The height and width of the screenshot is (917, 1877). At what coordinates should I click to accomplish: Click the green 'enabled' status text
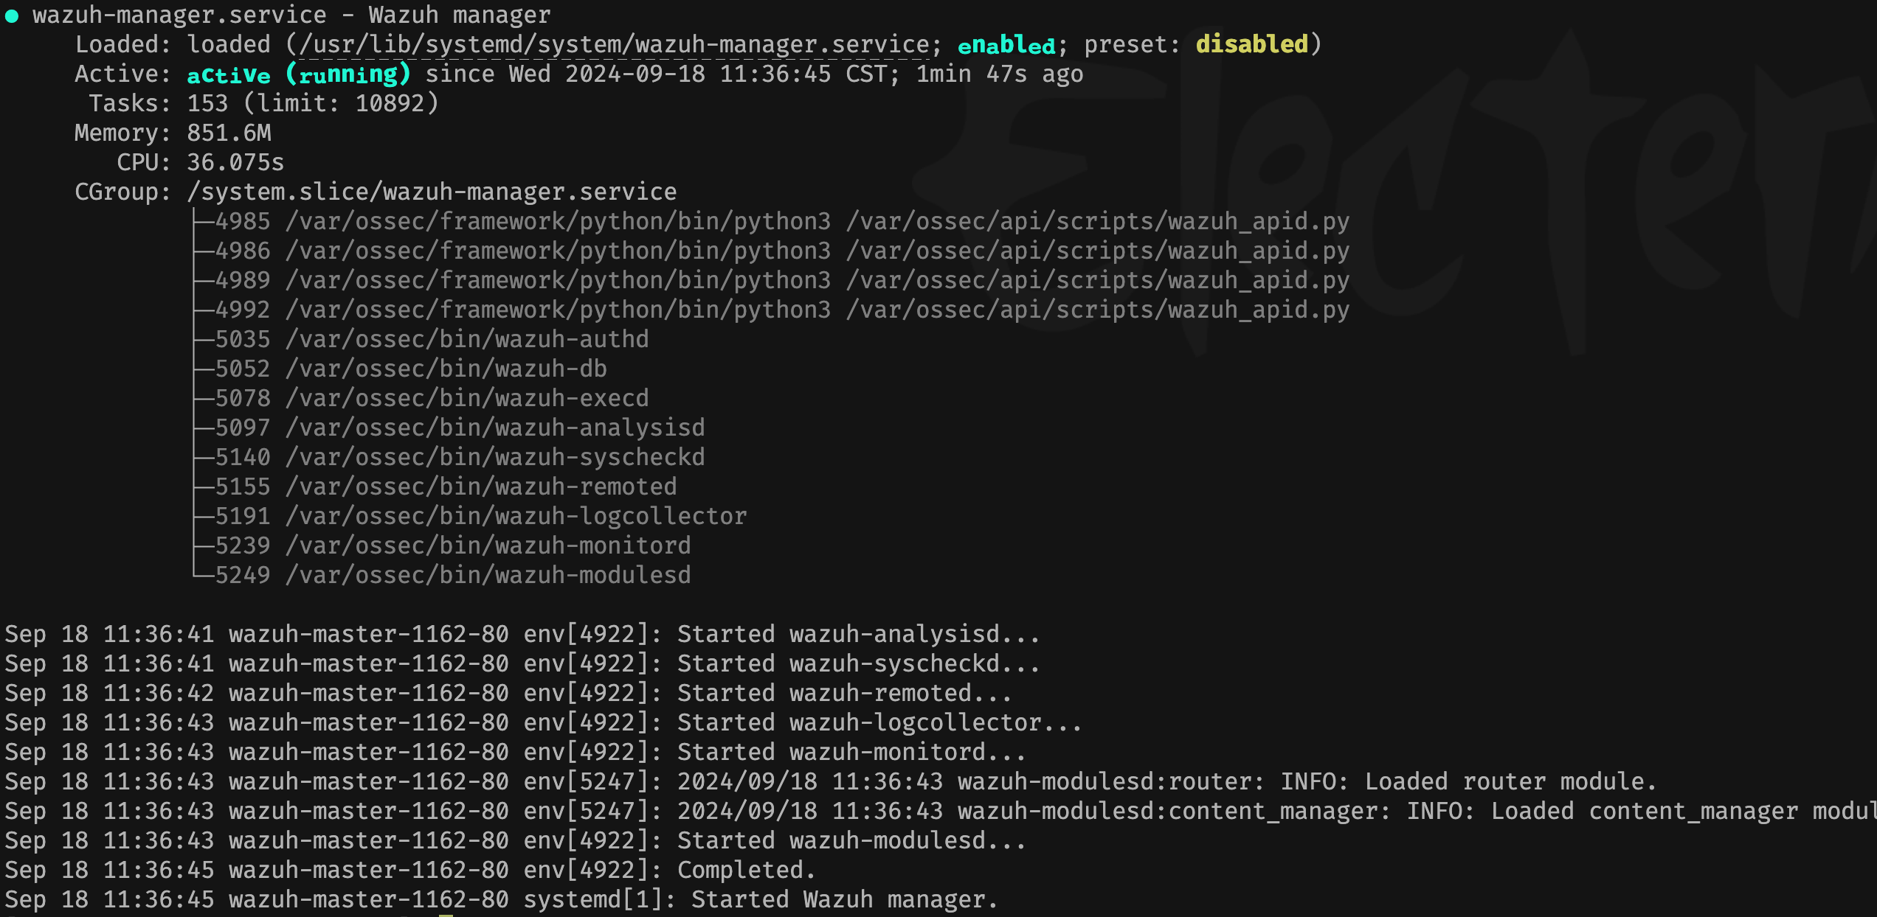tap(1006, 45)
